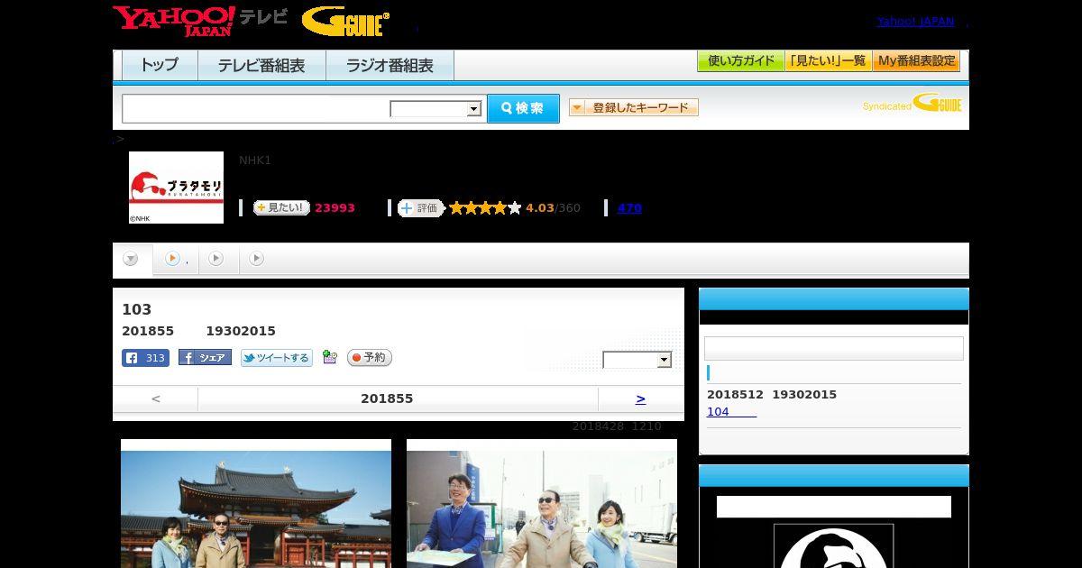Go to next broadcast with > link
Viewport: 1082px width, 568px height.
point(640,399)
